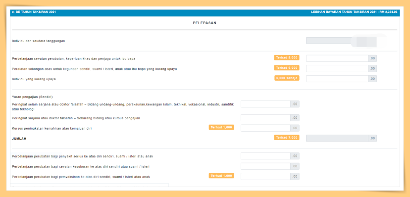Click the vaccination expenses input field
Image resolution: width=410 pixels, height=197 pixels.
(x=265, y=176)
